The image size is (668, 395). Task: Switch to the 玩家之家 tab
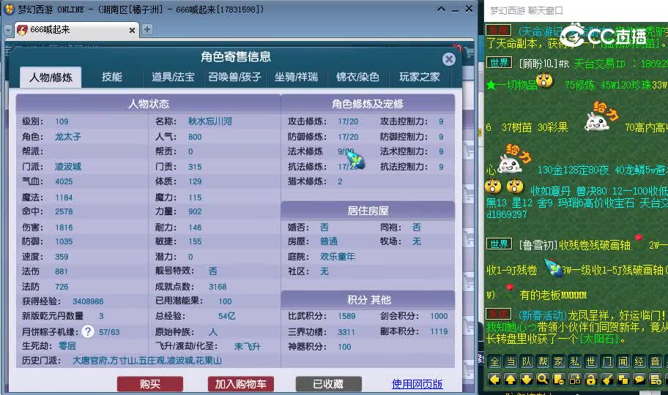419,77
